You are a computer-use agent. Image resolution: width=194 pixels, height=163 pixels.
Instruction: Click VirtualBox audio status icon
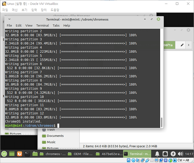point(138,160)
